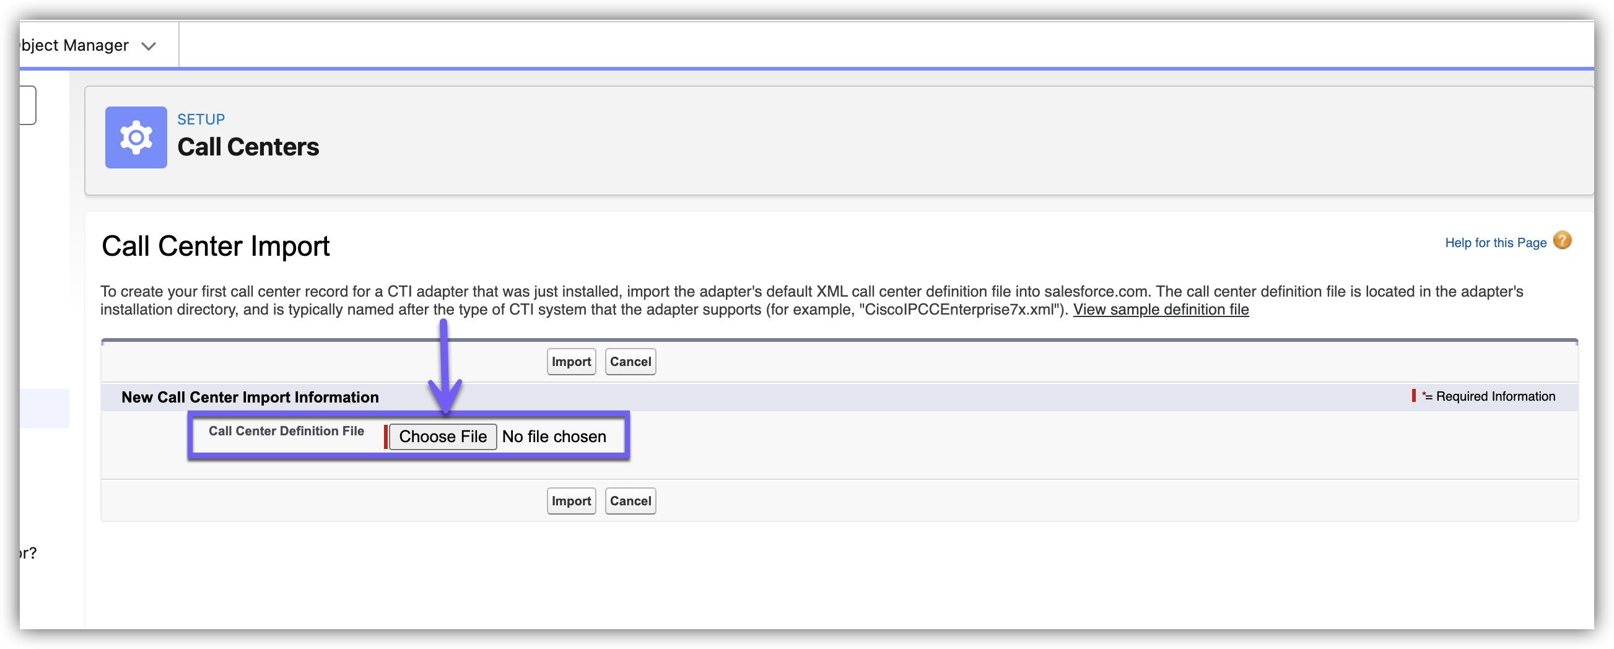Select the highlighted item in left sidebar
This screenshot has height=649, width=1614.
pyautogui.click(x=45, y=409)
